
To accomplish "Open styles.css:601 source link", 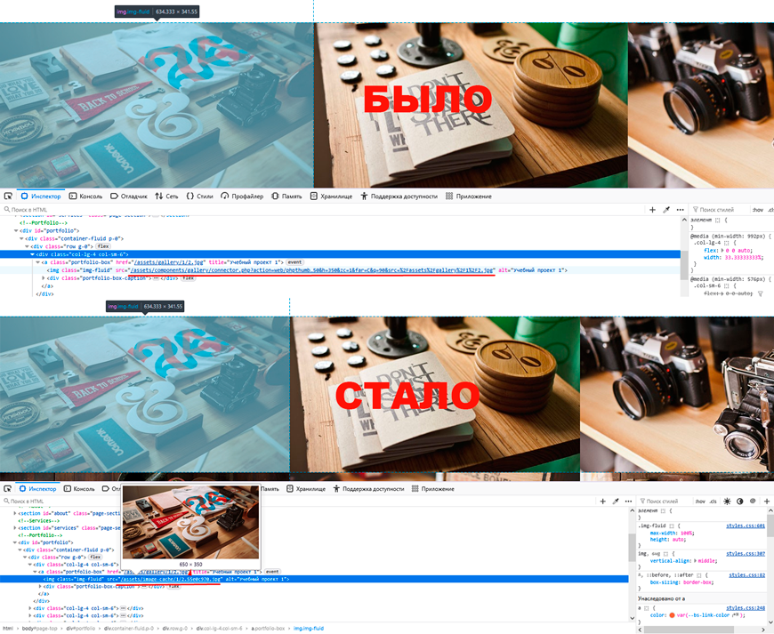I will [x=746, y=526].
